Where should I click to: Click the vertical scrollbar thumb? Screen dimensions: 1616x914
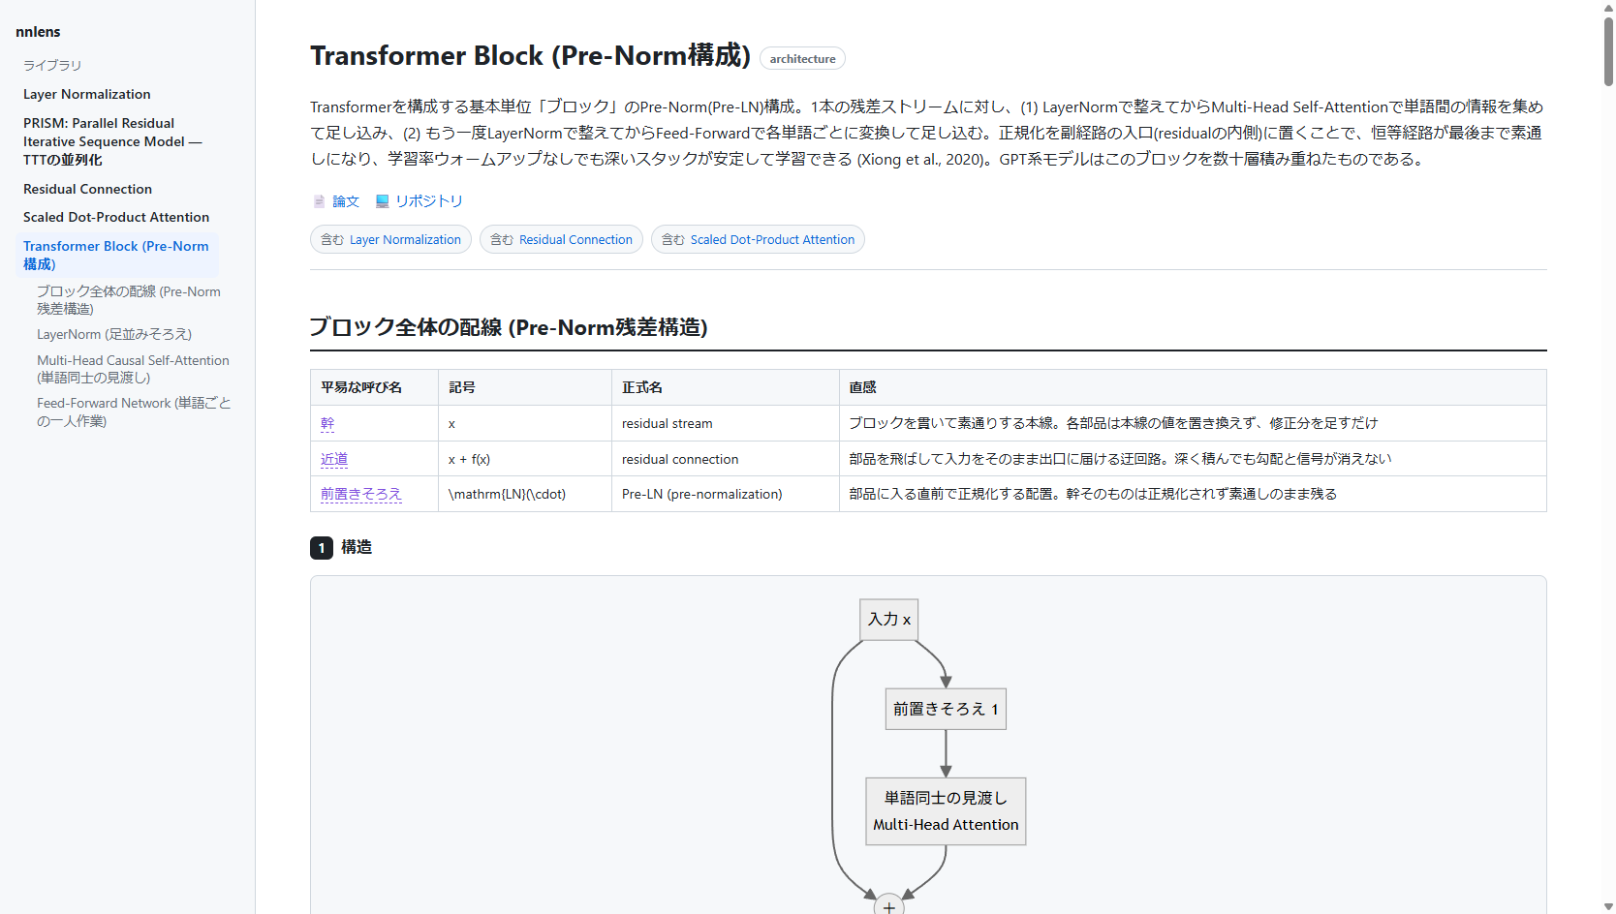1608,51
